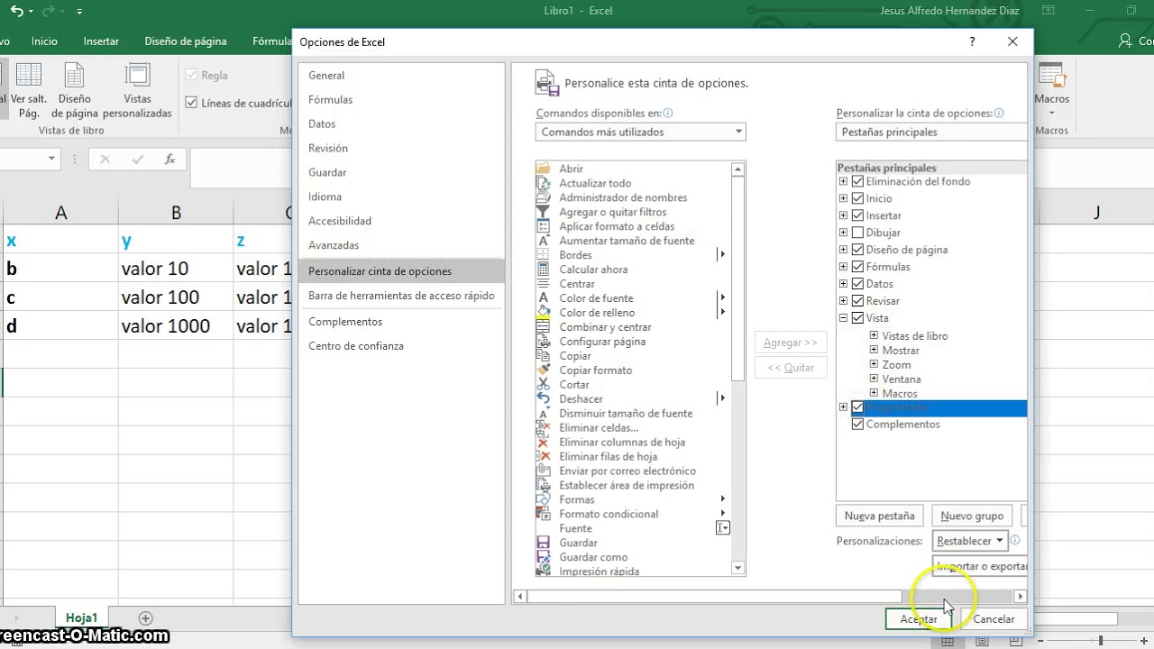
Task: Add a new sheet with plus icon
Action: 145,618
